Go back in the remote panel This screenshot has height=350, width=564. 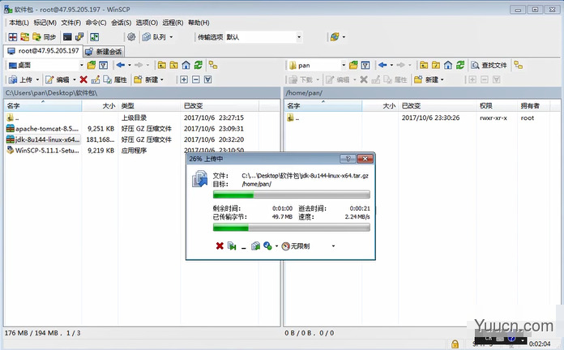[382, 65]
